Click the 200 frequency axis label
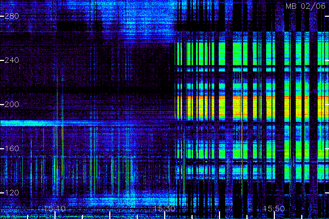Viewport: 329px width, 219px height. (12, 104)
